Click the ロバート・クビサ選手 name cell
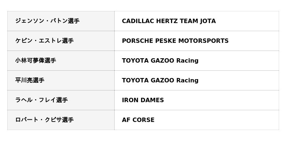 click(61, 120)
